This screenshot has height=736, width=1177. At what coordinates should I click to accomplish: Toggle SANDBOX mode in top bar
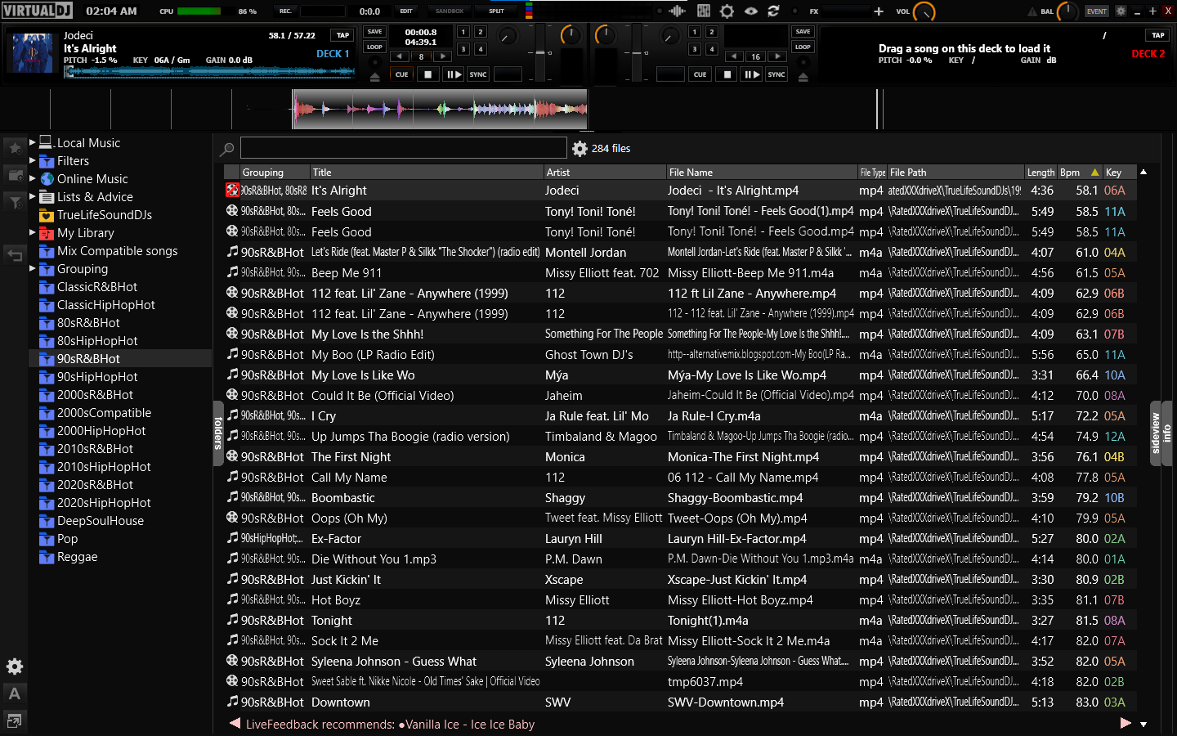click(x=450, y=11)
